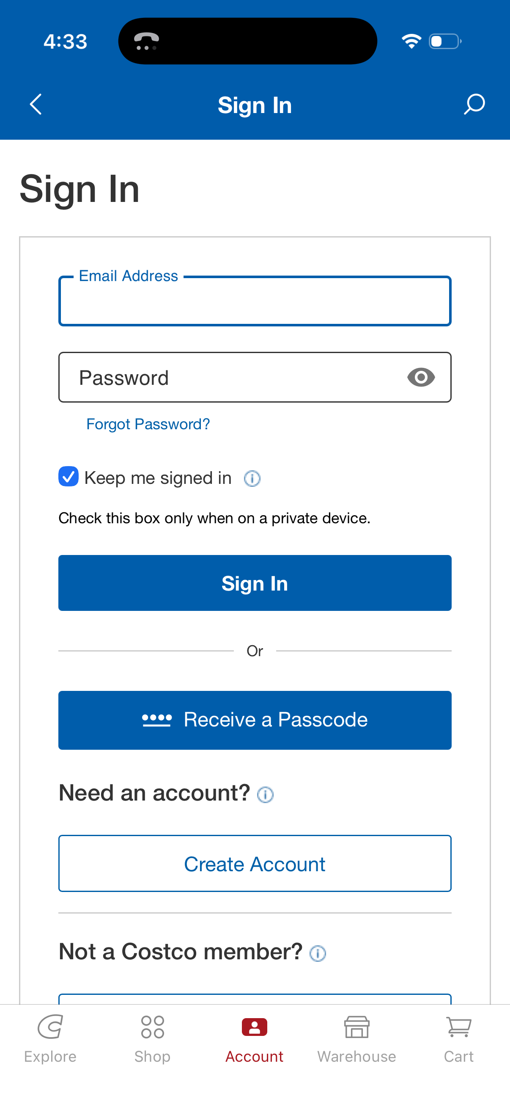This screenshot has width=510, height=1110.
Task: Tap the Create Account button
Action: [255, 864]
